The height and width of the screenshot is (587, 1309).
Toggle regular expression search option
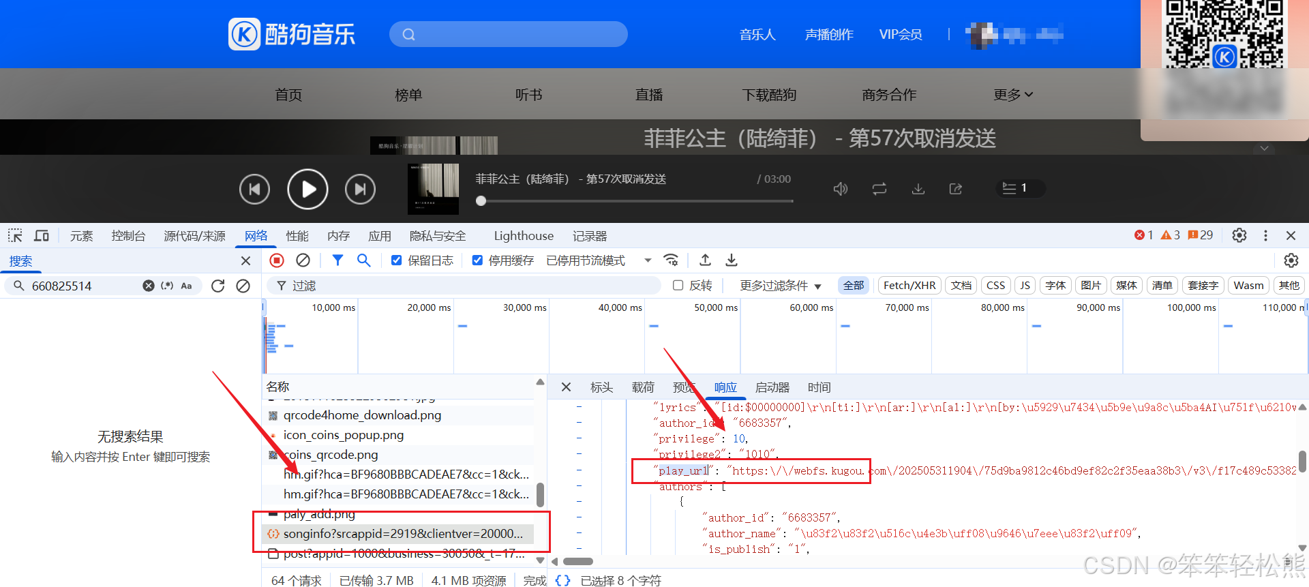tap(167, 286)
